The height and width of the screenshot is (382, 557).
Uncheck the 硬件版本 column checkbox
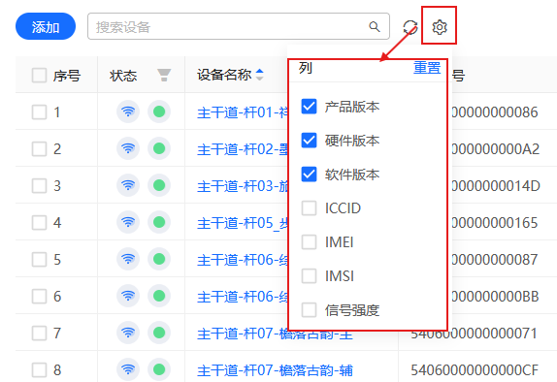[309, 141]
